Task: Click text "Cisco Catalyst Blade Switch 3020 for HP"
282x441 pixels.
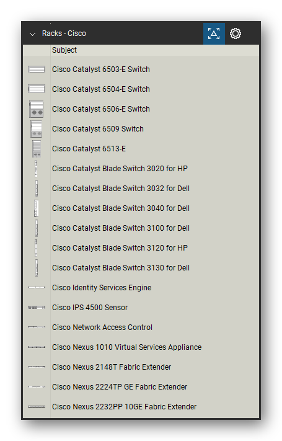Action: tap(120, 169)
